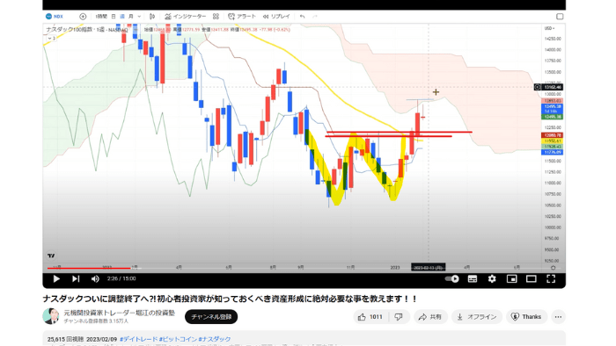Image resolution: width=616 pixels, height=346 pixels.
Task: Toggle theater mode view
Action: click(532, 278)
